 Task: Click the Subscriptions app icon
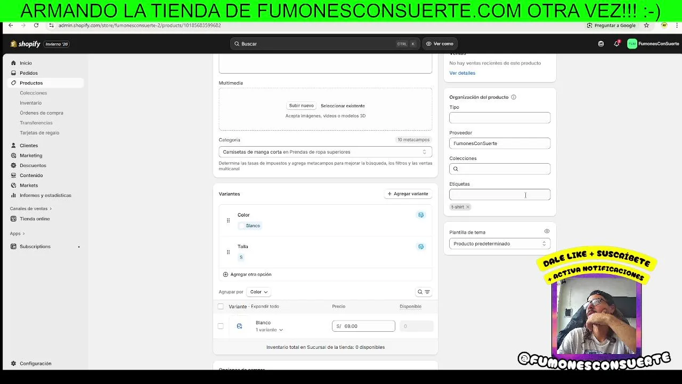click(x=14, y=246)
